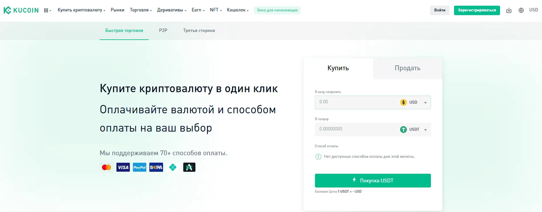The width and height of the screenshot is (542, 212).
Task: Expand Кошелек menu
Action: tap(238, 10)
